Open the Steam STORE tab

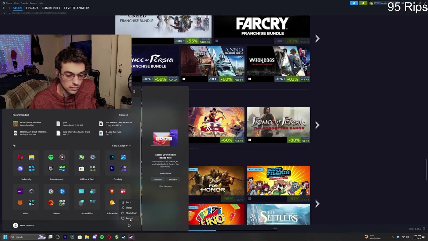(x=18, y=8)
